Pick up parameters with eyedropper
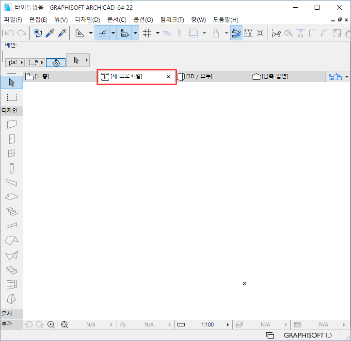This screenshot has width=351, height=341. coord(50,33)
